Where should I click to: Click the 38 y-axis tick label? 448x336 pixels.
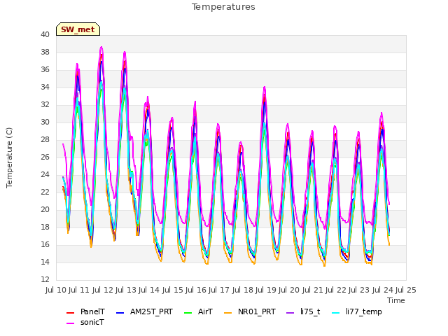click(45, 52)
